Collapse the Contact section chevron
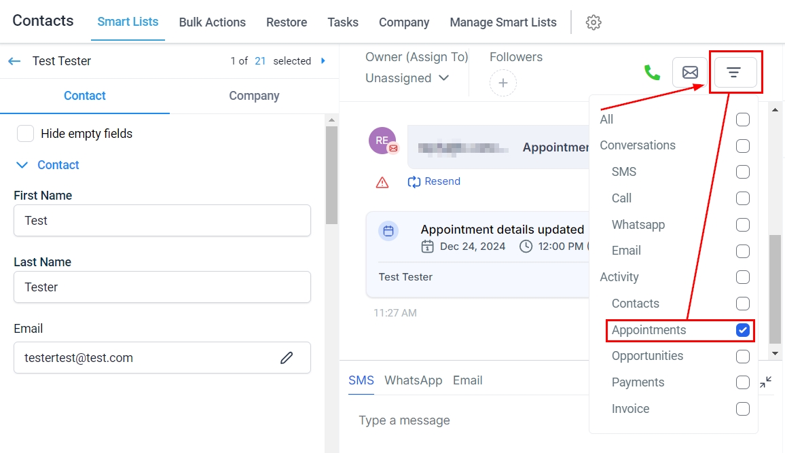Image resolution: width=785 pixels, height=453 pixels. tap(22, 165)
